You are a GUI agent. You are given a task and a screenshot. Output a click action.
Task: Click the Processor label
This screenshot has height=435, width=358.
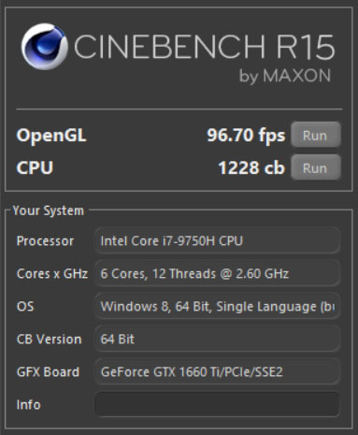(45, 241)
